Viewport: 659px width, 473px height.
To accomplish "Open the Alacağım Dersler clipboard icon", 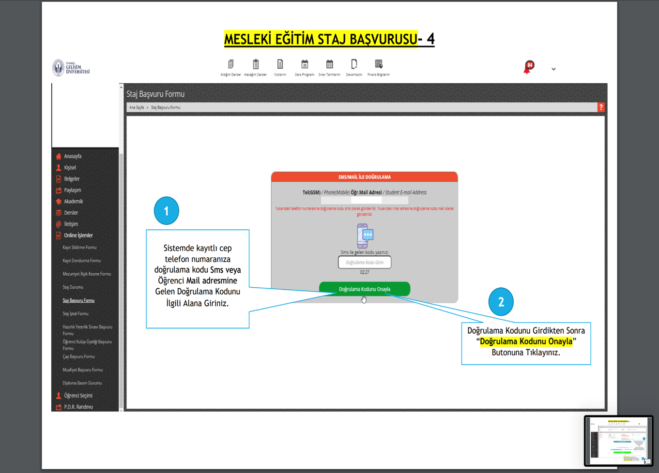I will (x=256, y=65).
